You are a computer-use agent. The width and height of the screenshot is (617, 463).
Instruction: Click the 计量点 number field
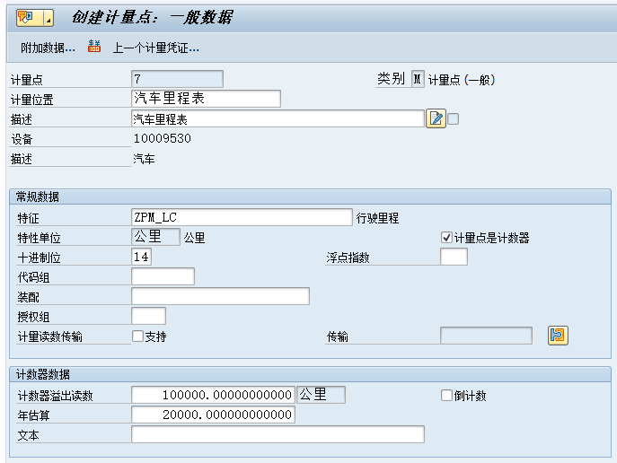point(177,79)
